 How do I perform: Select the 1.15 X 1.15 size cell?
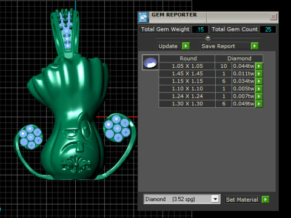click(x=187, y=81)
